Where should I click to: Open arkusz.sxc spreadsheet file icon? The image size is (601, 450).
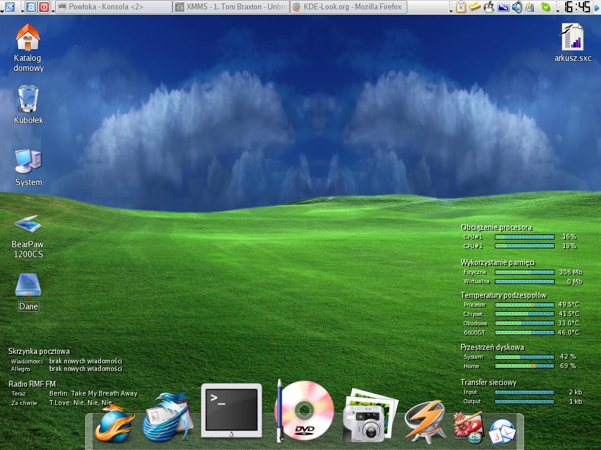tap(573, 42)
